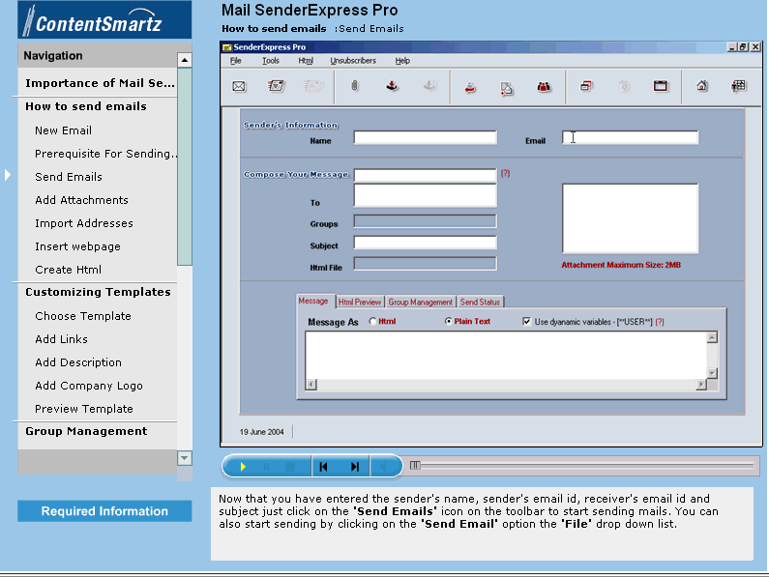Click the Subject input field
This screenshot has width=769, height=577.
tap(426, 243)
